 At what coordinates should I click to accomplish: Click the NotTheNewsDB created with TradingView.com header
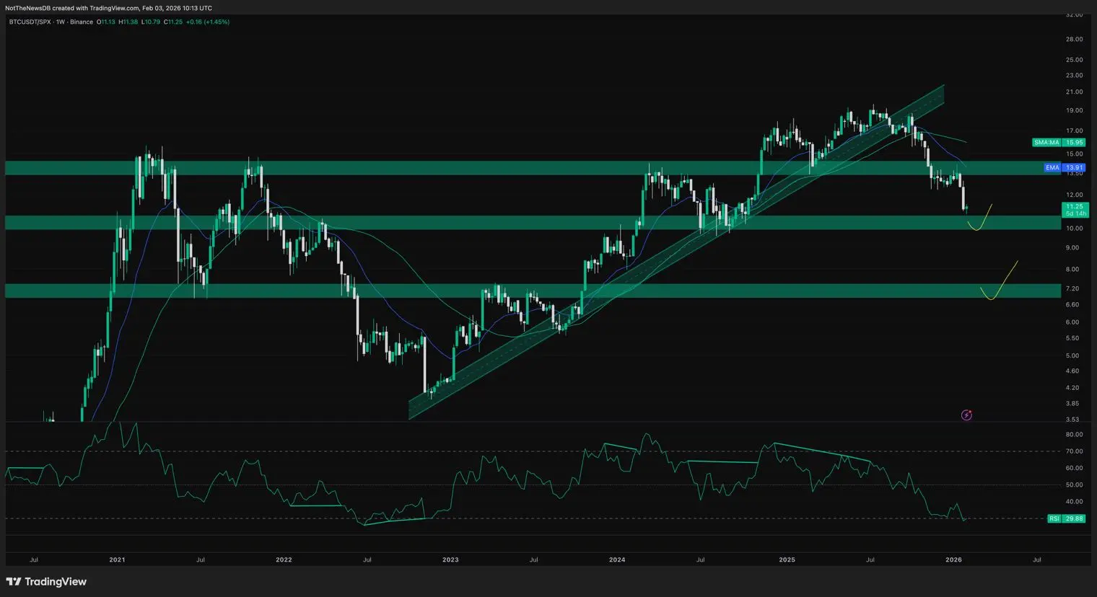pos(109,8)
